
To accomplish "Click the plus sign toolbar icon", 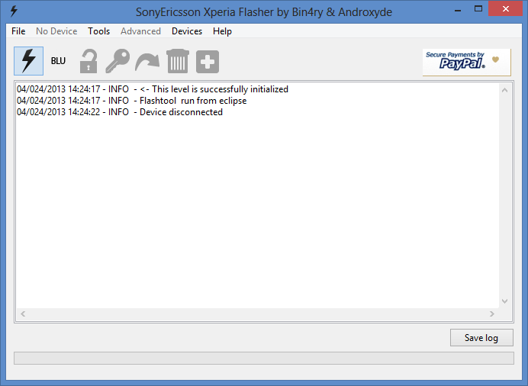I will (208, 62).
